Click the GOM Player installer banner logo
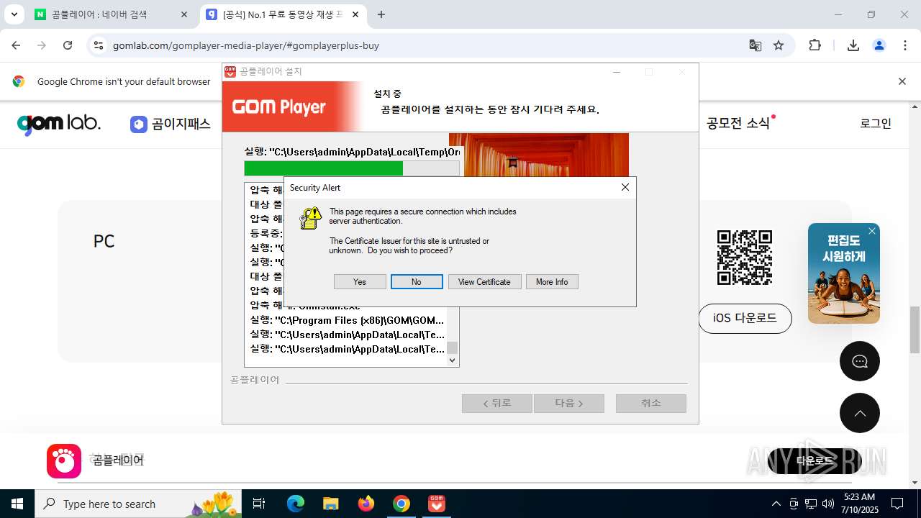 [279, 107]
